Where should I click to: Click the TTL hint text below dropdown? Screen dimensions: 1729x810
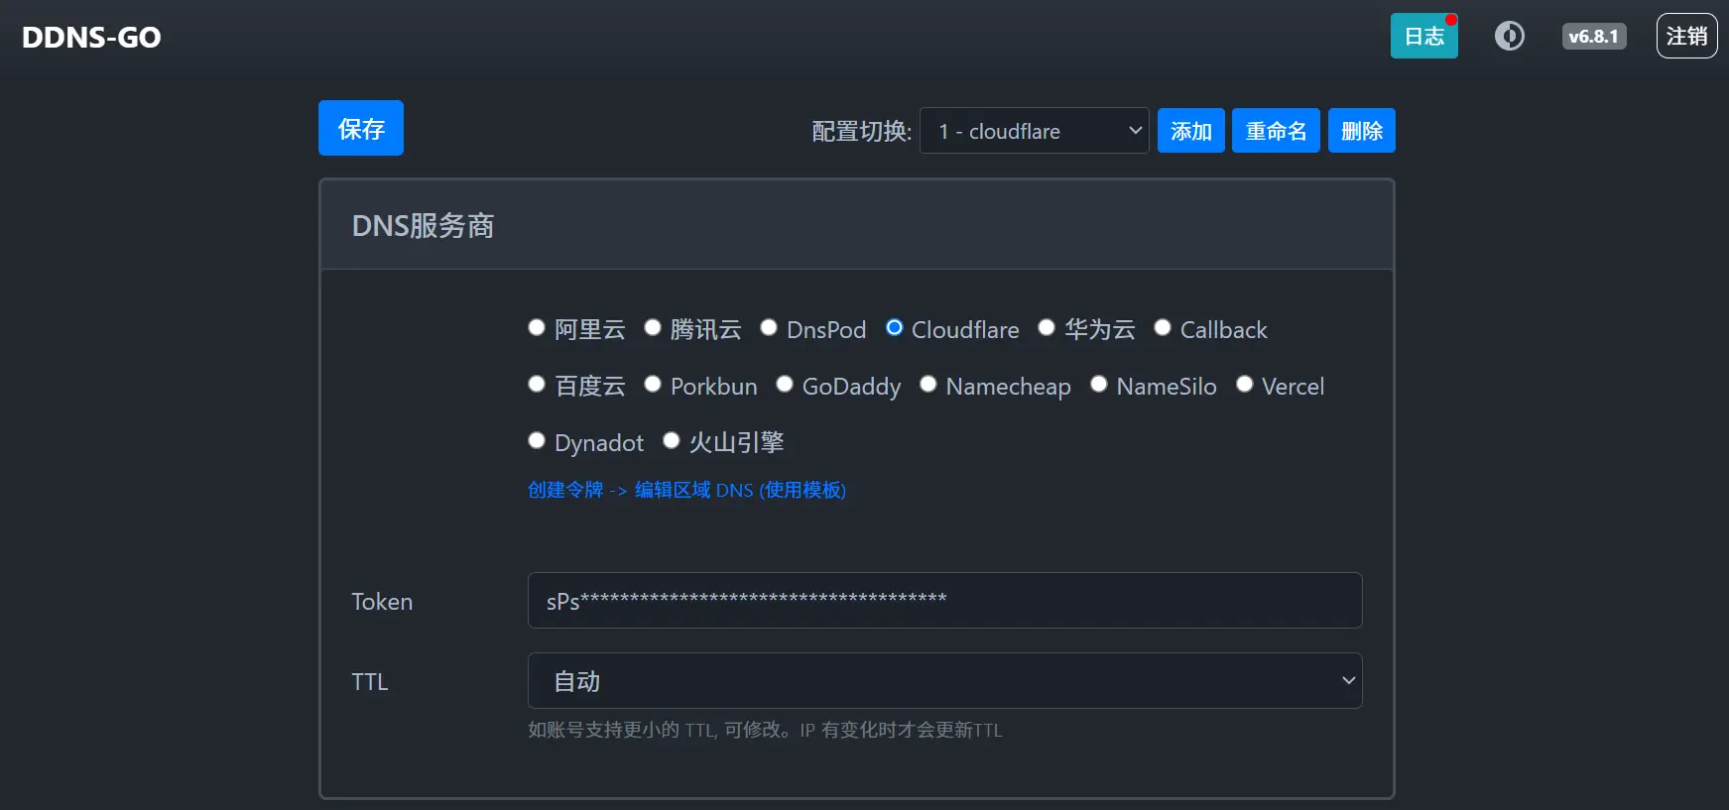click(765, 731)
